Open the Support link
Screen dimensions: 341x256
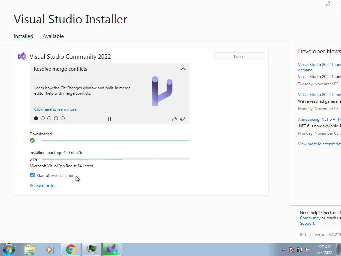[x=307, y=223]
